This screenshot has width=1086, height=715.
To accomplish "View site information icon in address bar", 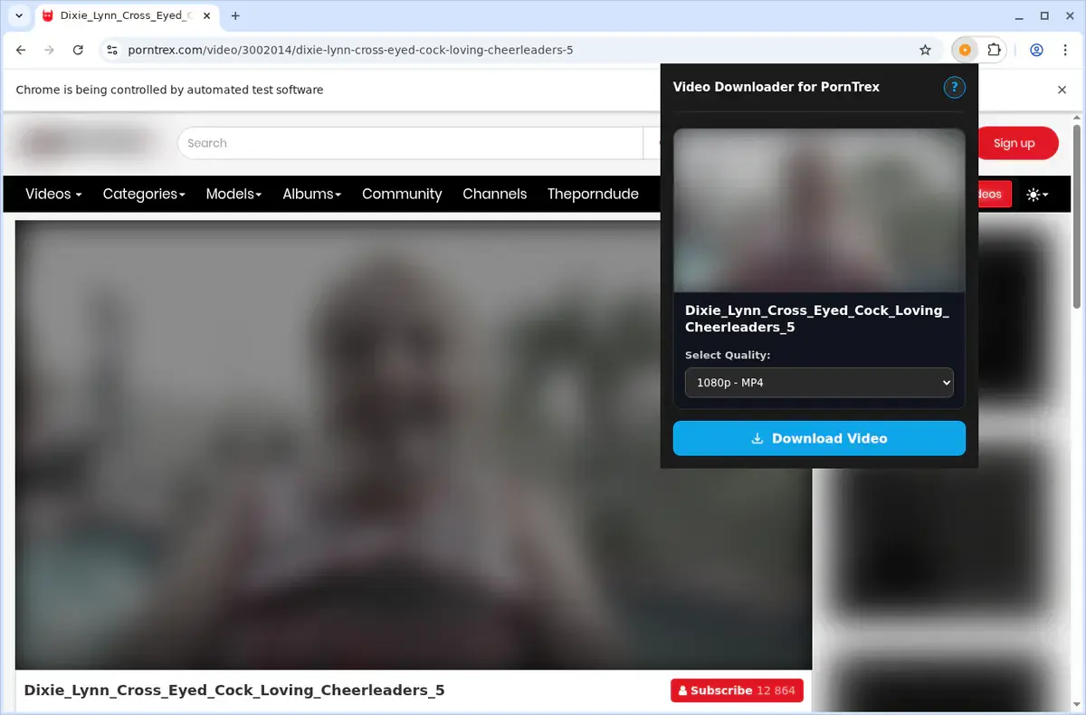I will tap(111, 51).
